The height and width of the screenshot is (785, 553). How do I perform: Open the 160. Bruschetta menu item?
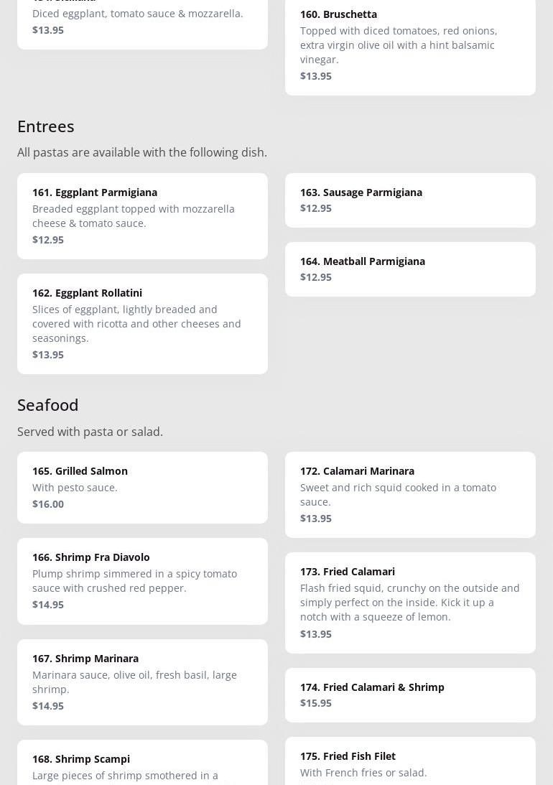[410, 45]
